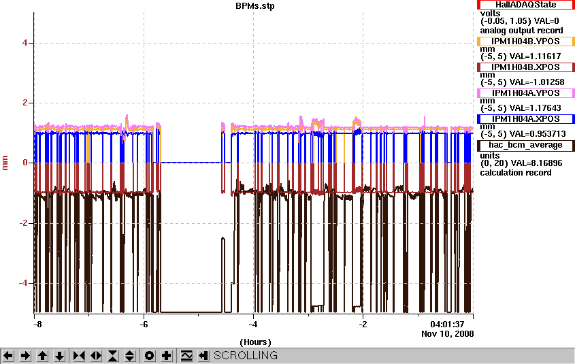Click the calculation record text
The width and height of the screenshot is (575, 364).
coord(516,173)
